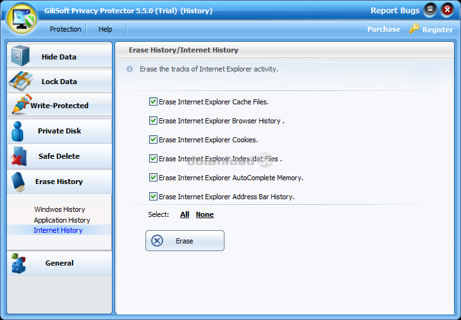Uncheck Erase Internet Explorer Cookies
The height and width of the screenshot is (320, 461).
click(153, 139)
